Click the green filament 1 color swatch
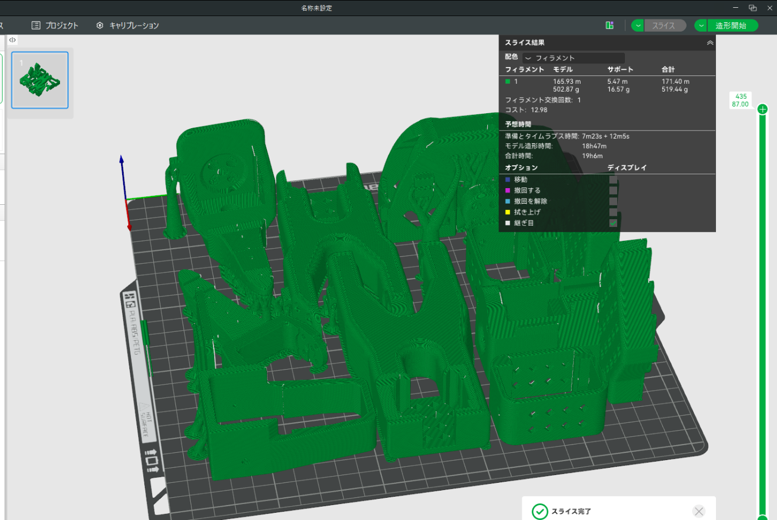This screenshot has height=520, width=777. (x=507, y=82)
